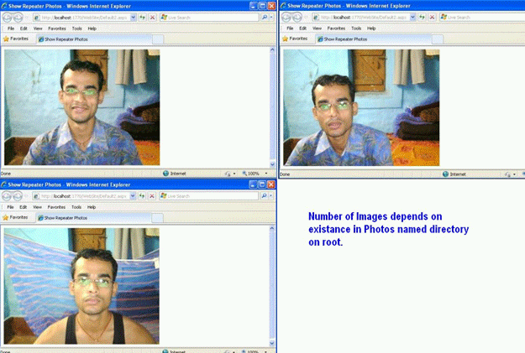Viewport: 525px width, 353px height.
Task: Click scrollbar down arrow in top-left window
Action: [272, 164]
